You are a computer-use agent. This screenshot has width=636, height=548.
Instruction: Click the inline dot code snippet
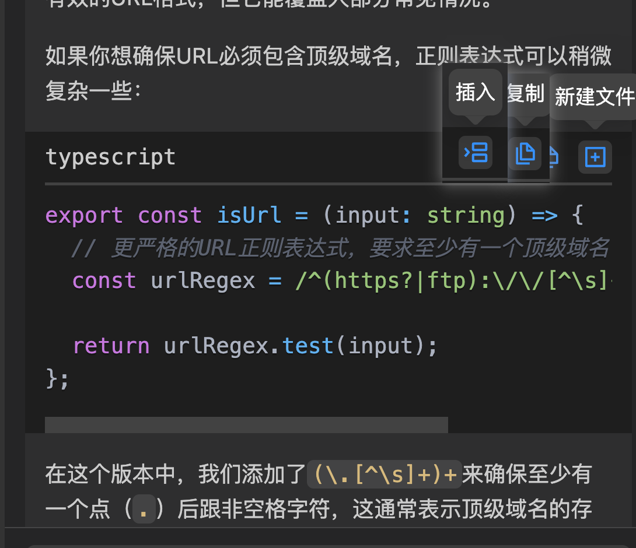coord(144,510)
